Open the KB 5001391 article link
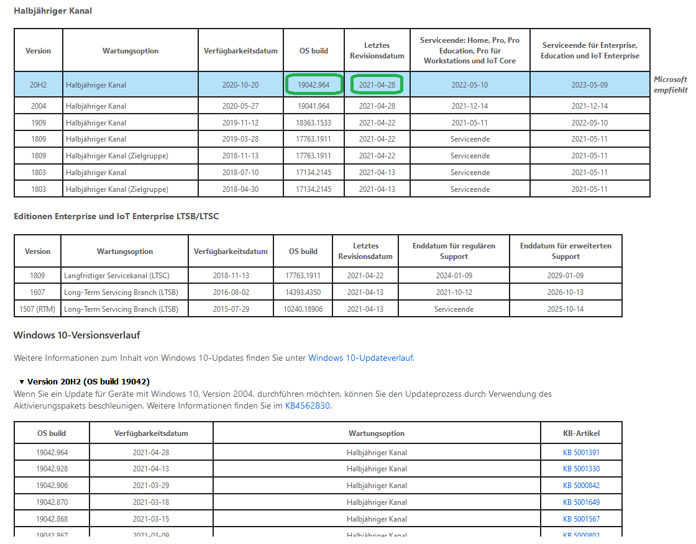 pyautogui.click(x=581, y=453)
